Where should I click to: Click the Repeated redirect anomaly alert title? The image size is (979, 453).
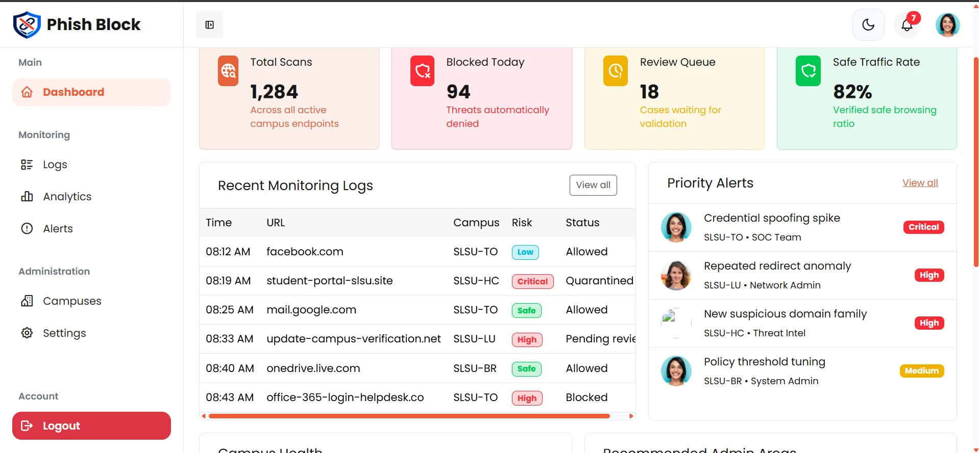(777, 266)
